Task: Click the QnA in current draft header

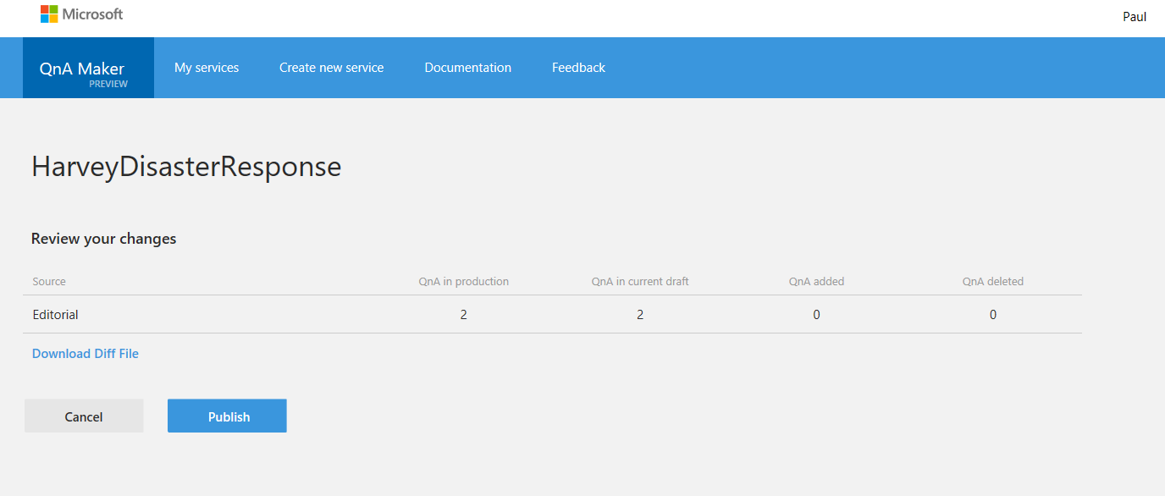Action: tap(640, 282)
